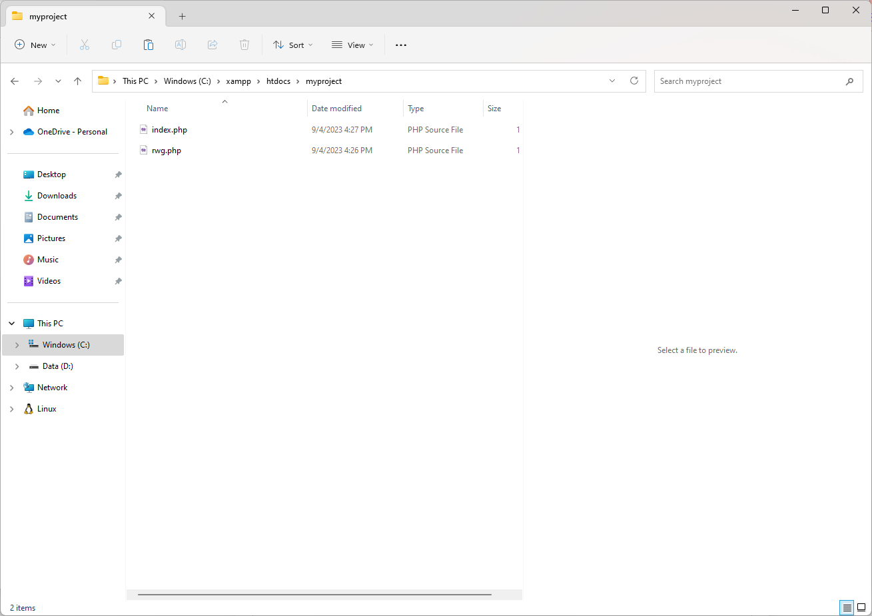Click breadcrumb chevron after This PC
Image resolution: width=872 pixels, height=616 pixels.
click(x=156, y=81)
